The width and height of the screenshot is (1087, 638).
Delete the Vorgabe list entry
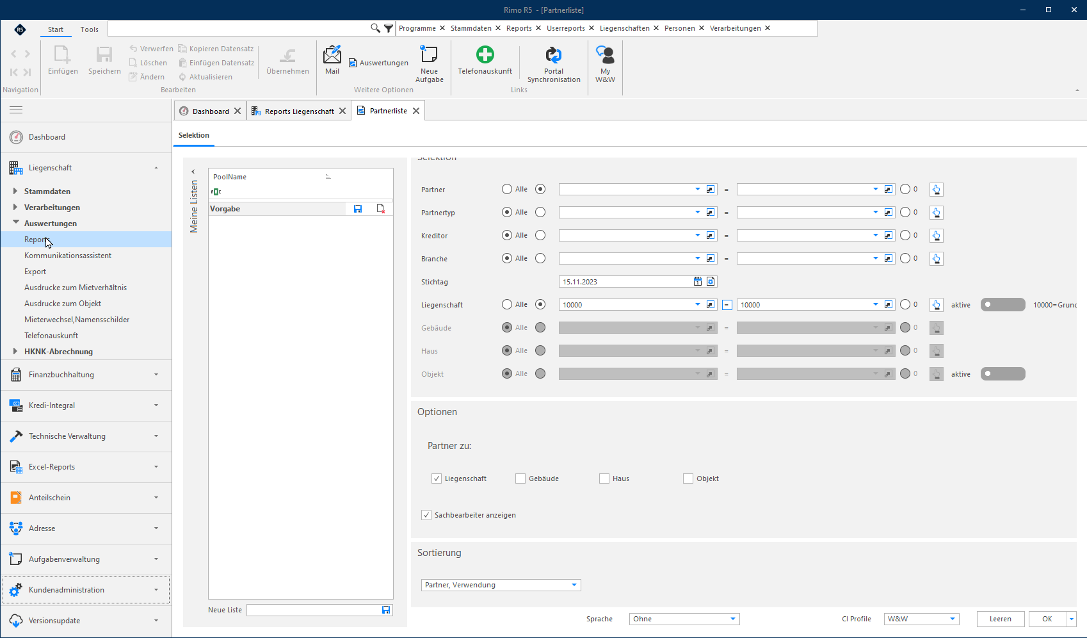[381, 209]
